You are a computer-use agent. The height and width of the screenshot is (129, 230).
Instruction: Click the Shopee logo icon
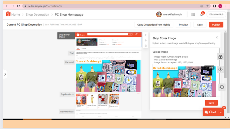pos(8,14)
